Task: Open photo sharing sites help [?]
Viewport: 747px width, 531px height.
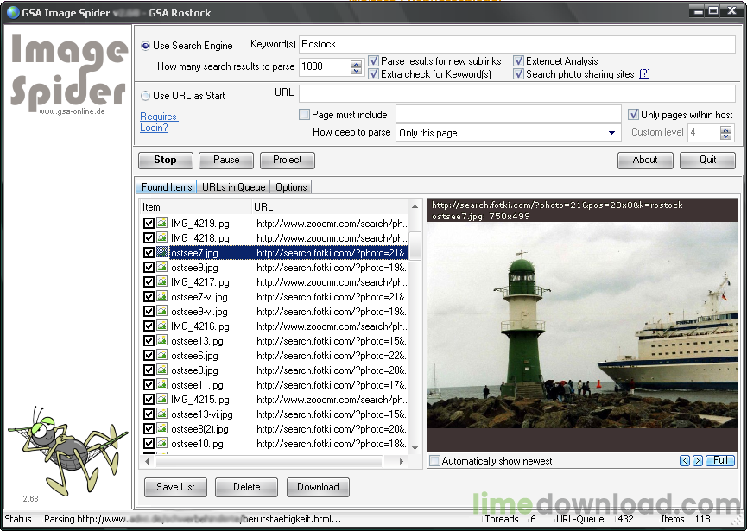Action: coord(643,74)
